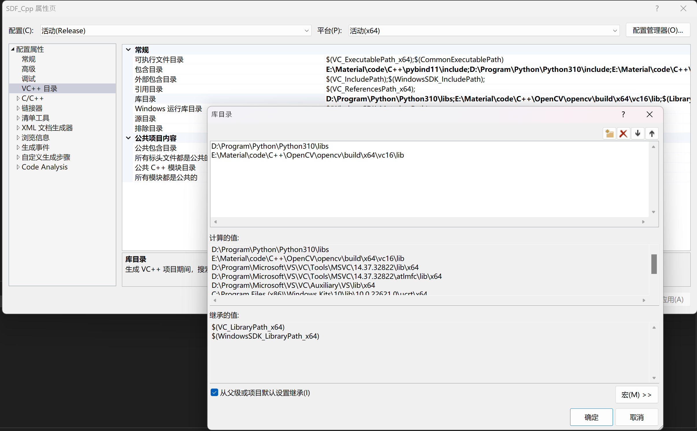Viewport: 697px width, 431px height.
Task: Open the 平台 x64 dropdown
Action: click(615, 31)
